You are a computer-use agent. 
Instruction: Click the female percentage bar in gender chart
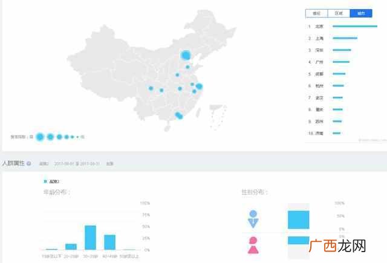[298, 240]
